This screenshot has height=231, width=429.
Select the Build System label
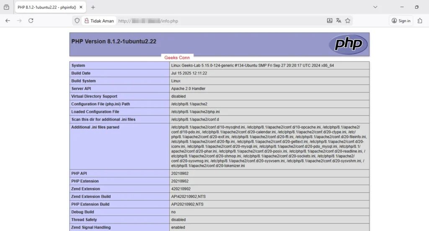point(83,81)
